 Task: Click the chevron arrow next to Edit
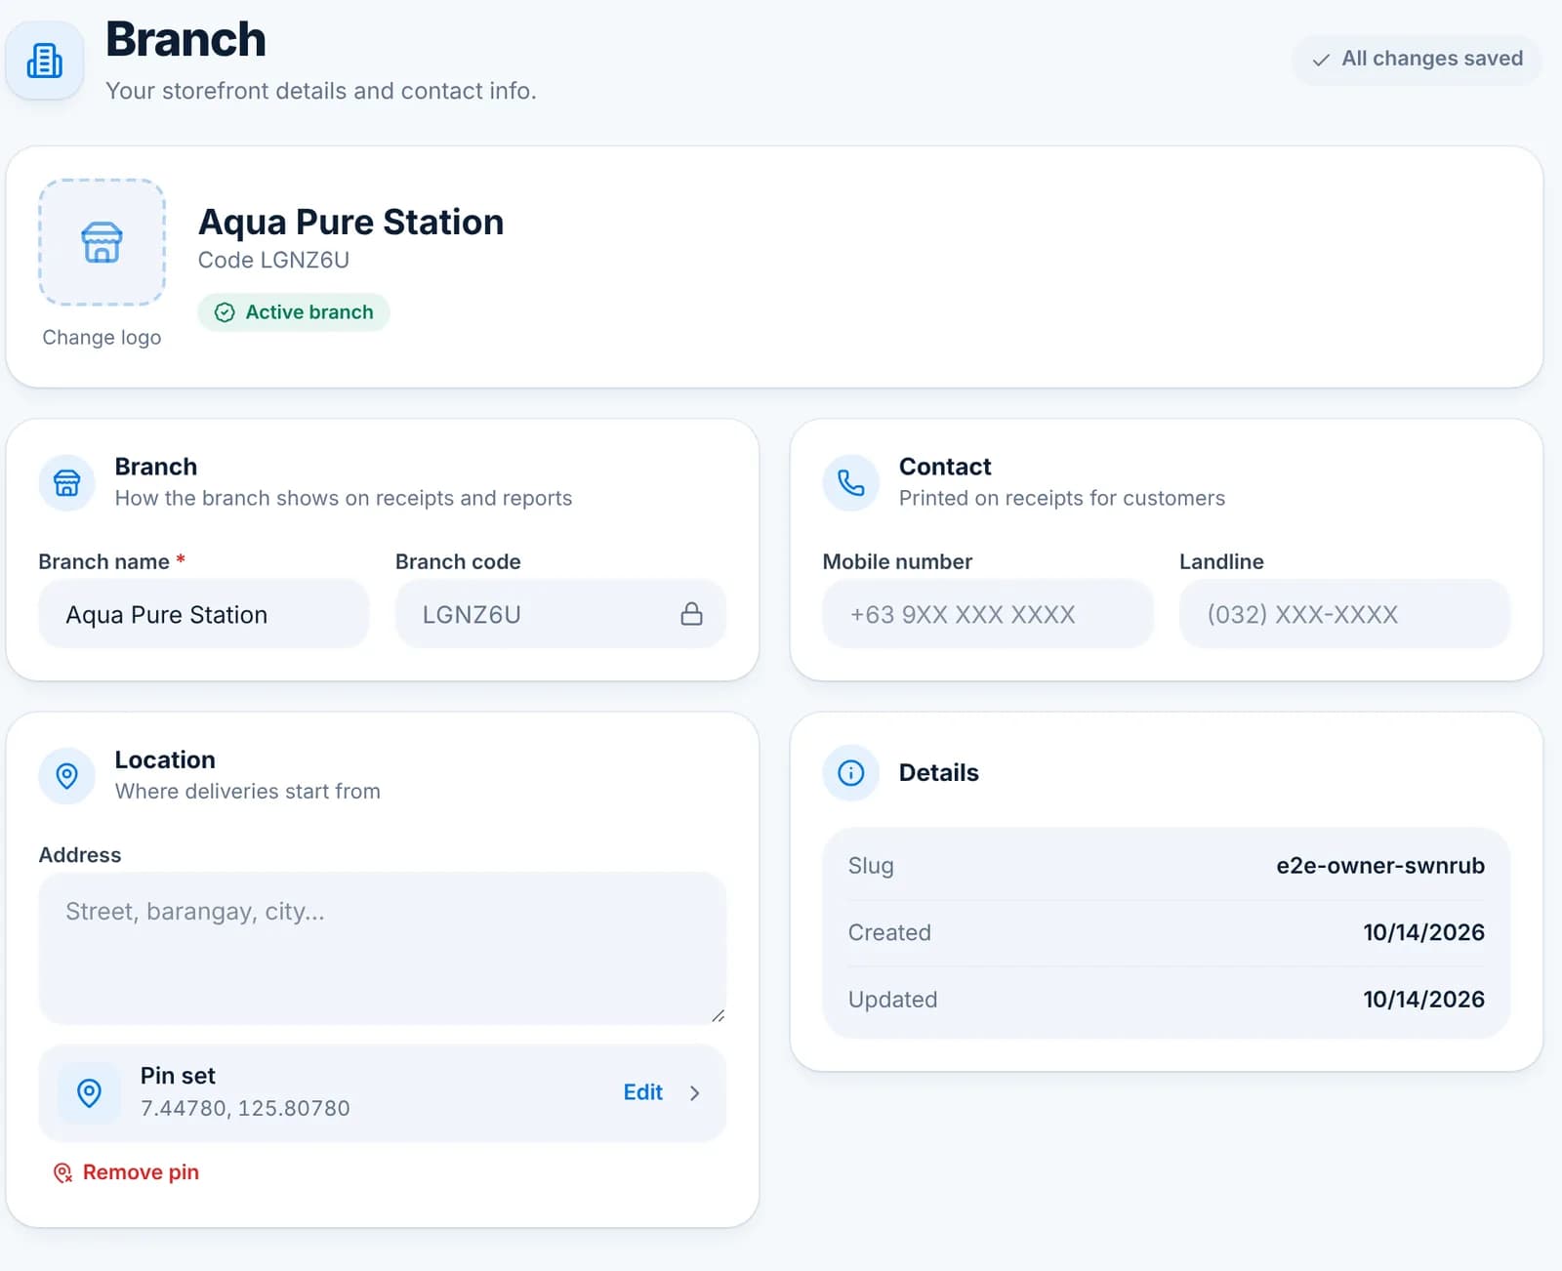pos(695,1093)
